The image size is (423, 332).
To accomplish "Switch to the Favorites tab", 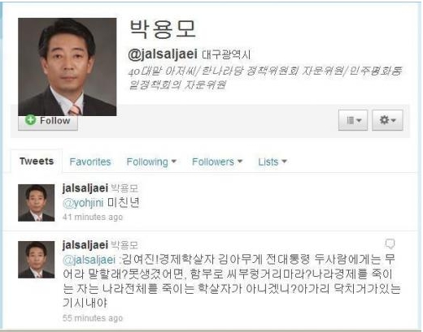I will tap(90, 162).
